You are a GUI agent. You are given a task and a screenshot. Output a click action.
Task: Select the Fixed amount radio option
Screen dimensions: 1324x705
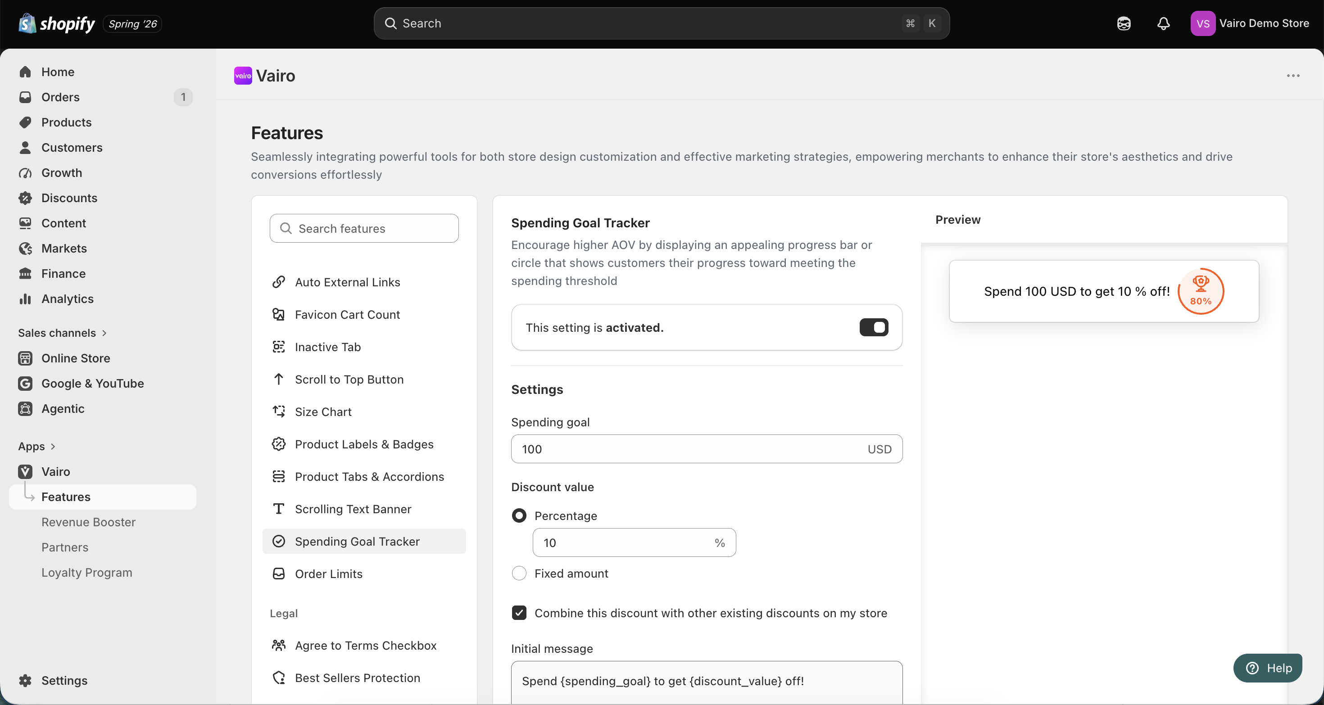[x=519, y=574]
